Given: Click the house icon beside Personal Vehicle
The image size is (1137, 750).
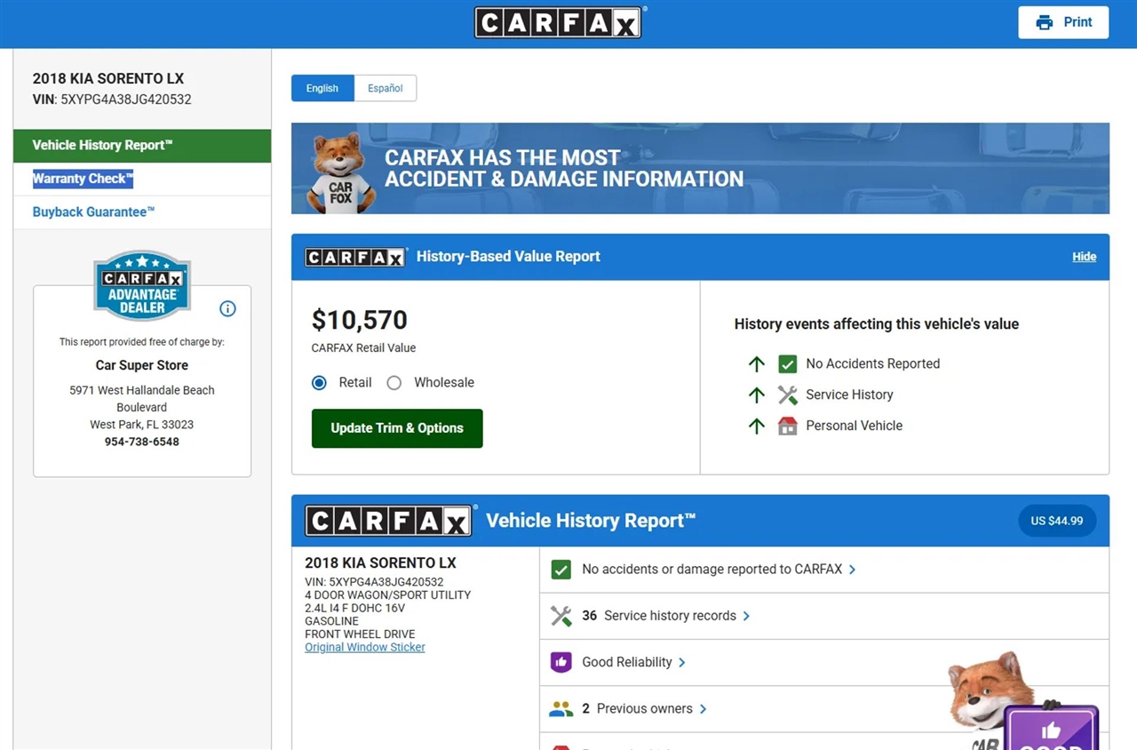Looking at the screenshot, I should coord(787,426).
